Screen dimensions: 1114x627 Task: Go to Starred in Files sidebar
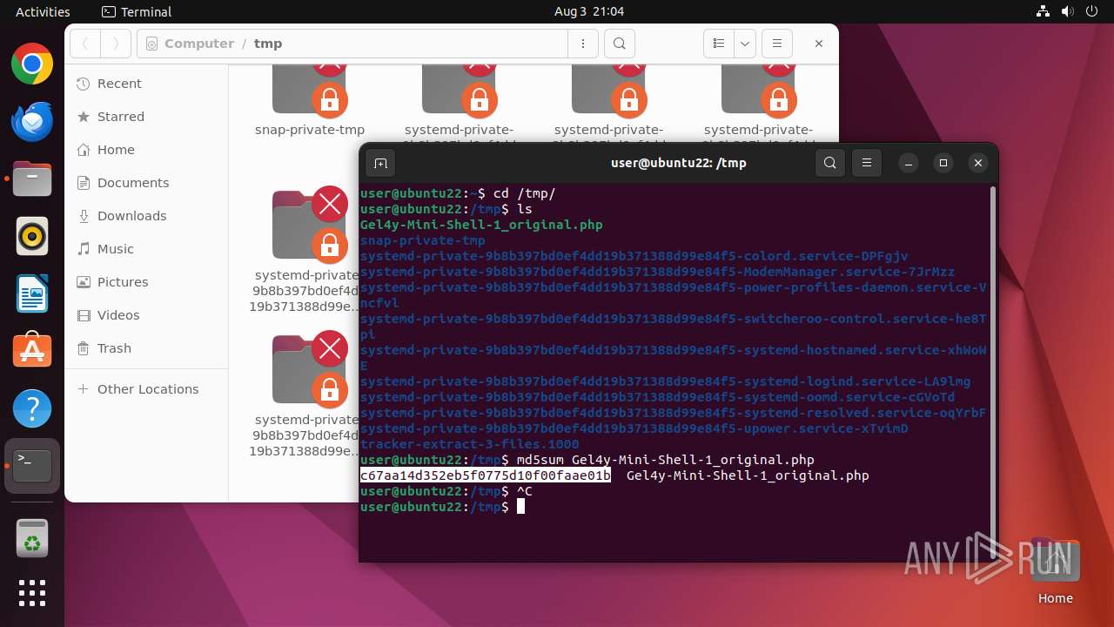(x=146, y=117)
